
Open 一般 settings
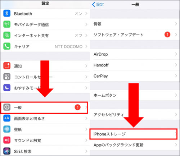coord(44,107)
